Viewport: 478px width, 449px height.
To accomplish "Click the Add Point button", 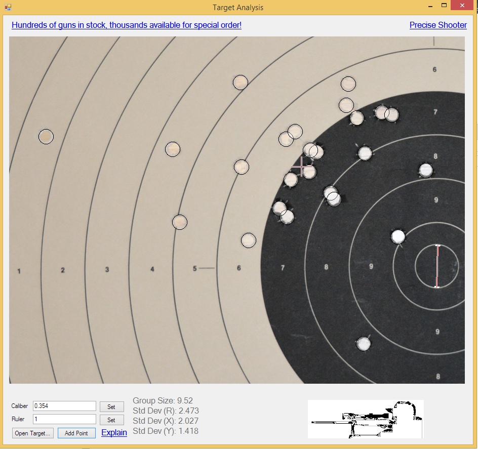I will [x=76, y=433].
